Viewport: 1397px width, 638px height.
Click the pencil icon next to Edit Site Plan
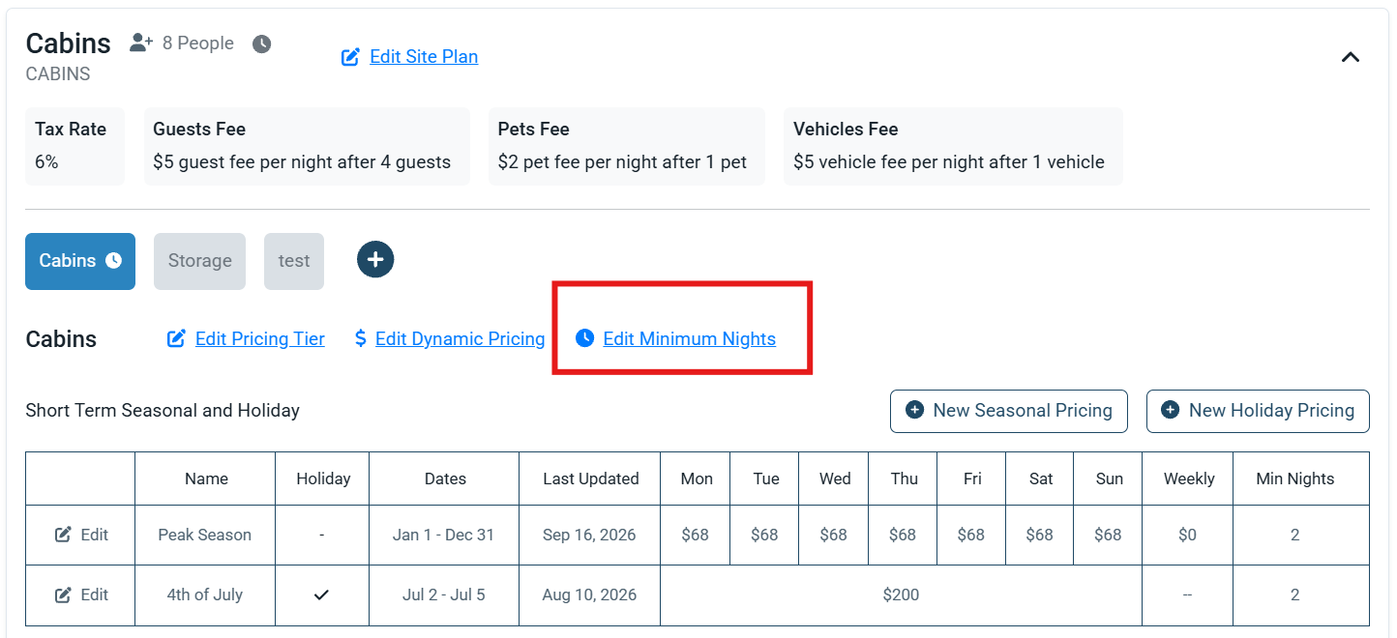(x=350, y=57)
